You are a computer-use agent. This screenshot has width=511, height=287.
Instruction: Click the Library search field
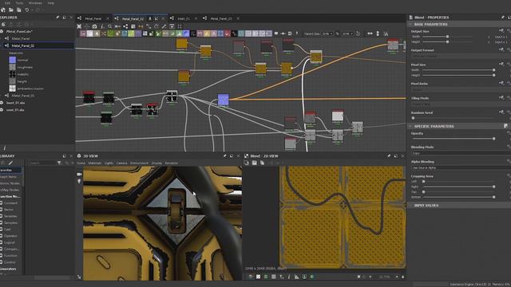click(42, 163)
